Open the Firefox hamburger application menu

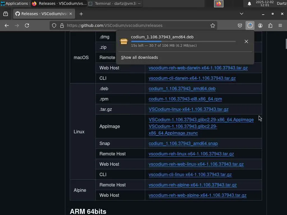(x=280, y=25)
